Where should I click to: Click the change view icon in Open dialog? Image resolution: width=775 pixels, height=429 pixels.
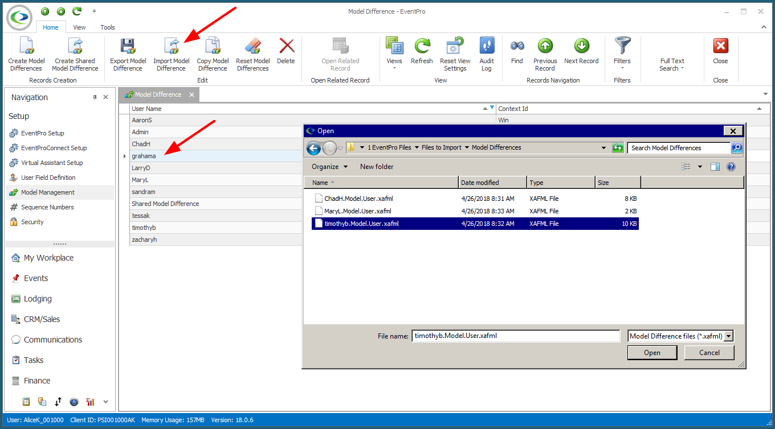tap(686, 167)
